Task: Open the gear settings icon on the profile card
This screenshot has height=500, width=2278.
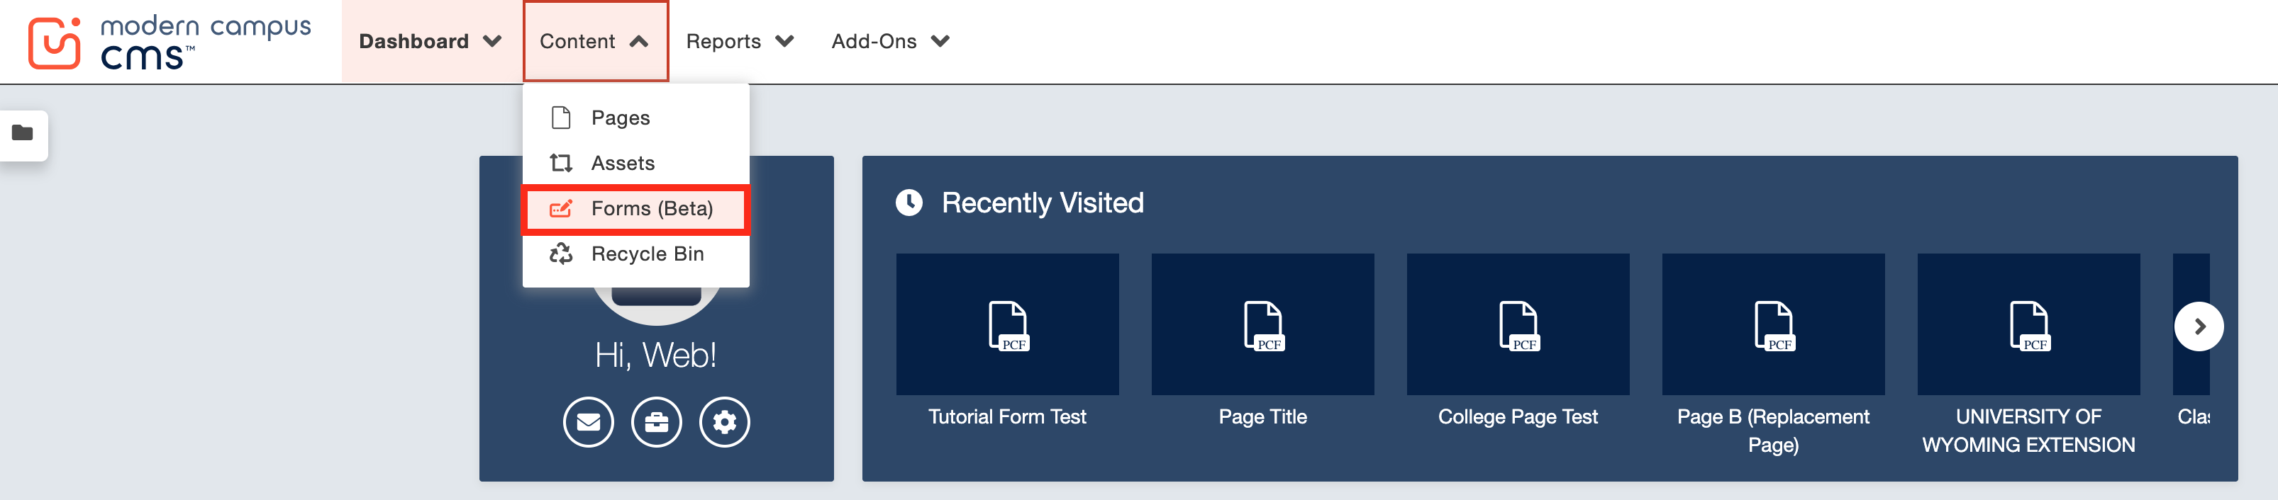Action: point(724,422)
